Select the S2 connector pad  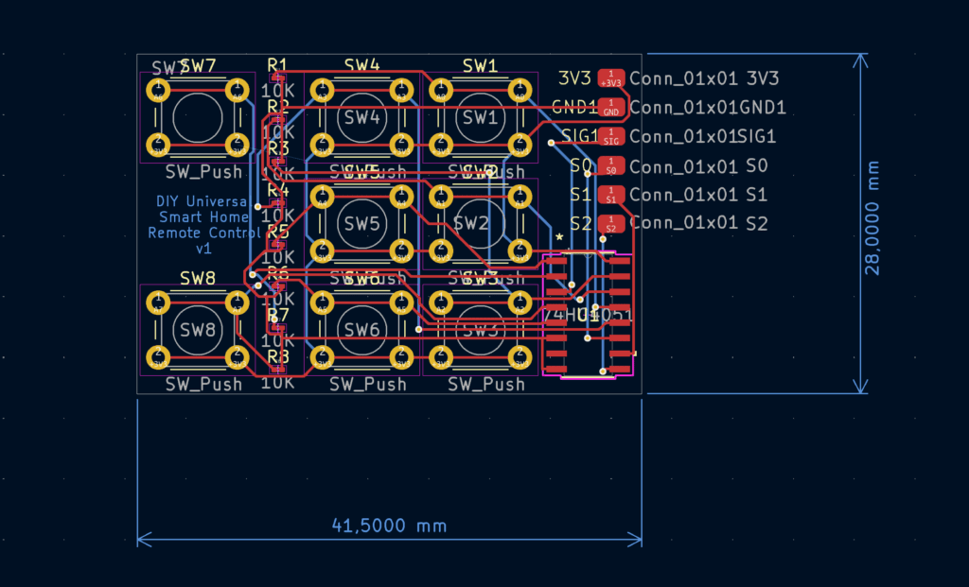pos(611,225)
